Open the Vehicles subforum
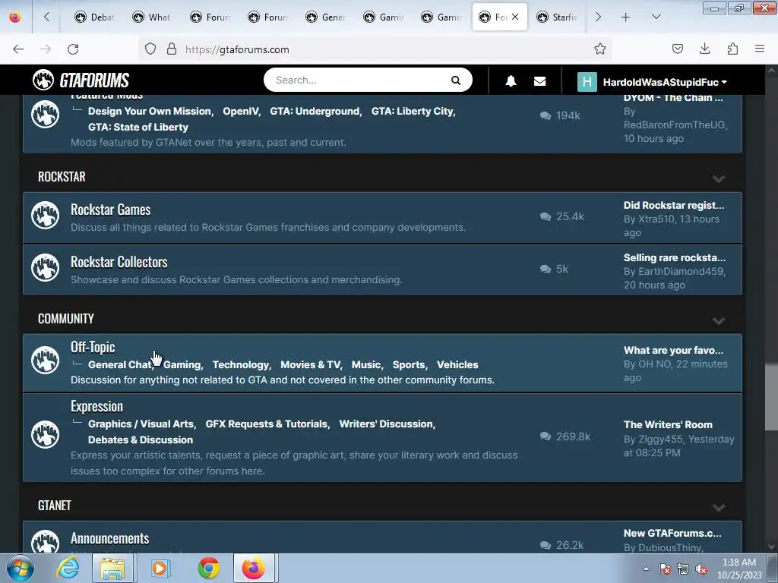Screen dimensions: 778x583 (x=457, y=365)
